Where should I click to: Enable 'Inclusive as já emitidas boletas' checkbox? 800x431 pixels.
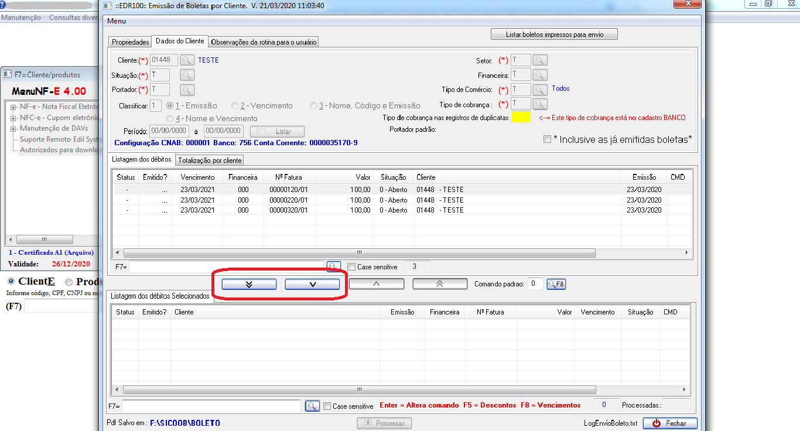(547, 139)
